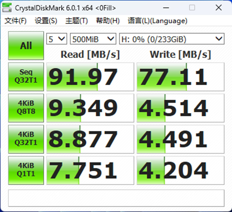
Task: Start the 4KiB Q8T8 test
Action: [x=26, y=108]
